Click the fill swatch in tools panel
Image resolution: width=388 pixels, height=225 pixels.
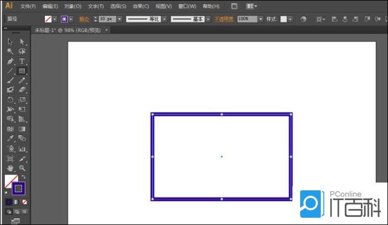click(x=11, y=181)
